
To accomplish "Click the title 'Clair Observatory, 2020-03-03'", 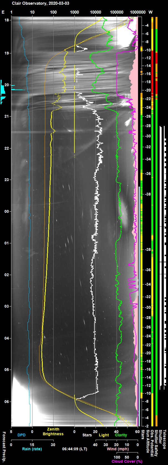I will 41,3.
